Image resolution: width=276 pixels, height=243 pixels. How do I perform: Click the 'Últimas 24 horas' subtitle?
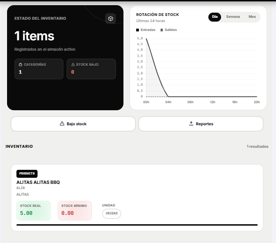[151, 21]
